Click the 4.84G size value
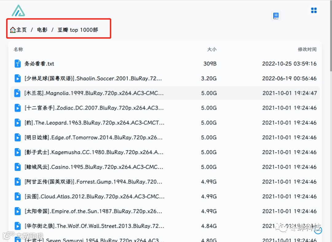 pos(209,226)
